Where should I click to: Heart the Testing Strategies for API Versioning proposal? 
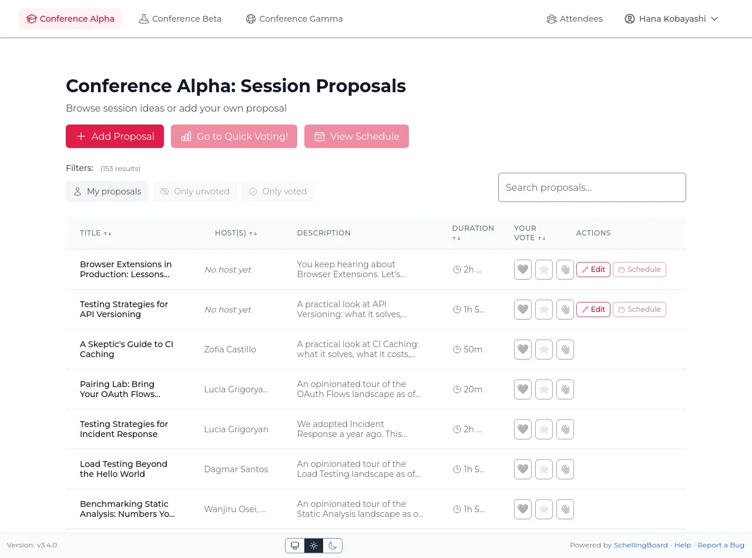[523, 310]
